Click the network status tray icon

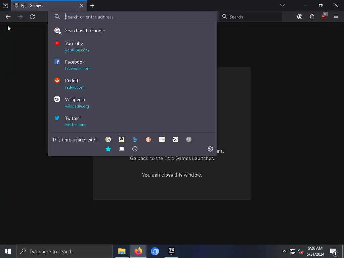point(293,251)
